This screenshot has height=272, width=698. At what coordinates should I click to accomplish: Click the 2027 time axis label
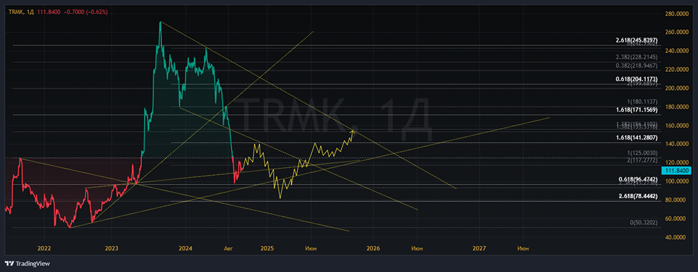[x=480, y=248]
